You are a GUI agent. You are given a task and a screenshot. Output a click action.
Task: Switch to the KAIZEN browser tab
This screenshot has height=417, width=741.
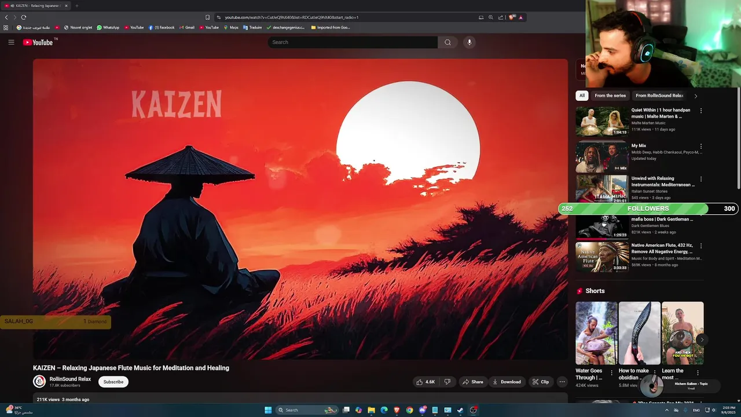point(35,6)
